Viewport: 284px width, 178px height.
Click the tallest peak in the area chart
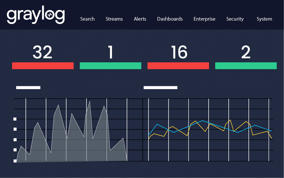click(90, 101)
